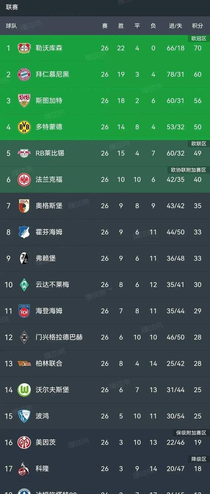This screenshot has height=494, width=210.
Task: Tap the Bayer Leverkusen club crest
Action: tap(24, 48)
